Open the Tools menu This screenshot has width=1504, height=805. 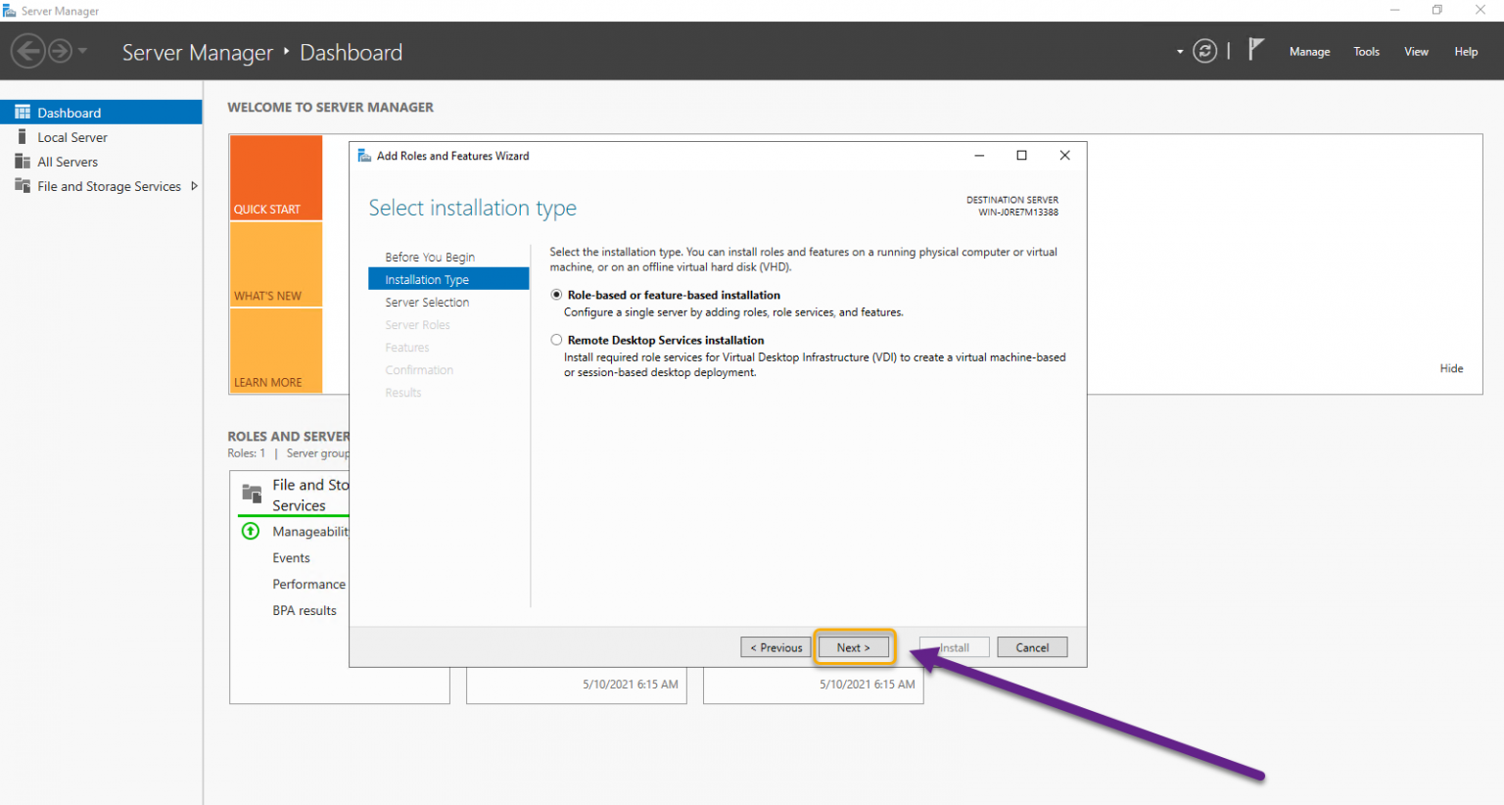pos(1366,52)
